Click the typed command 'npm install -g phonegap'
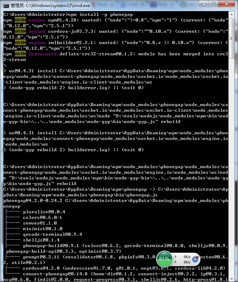The image size is (238, 282). coord(100,14)
